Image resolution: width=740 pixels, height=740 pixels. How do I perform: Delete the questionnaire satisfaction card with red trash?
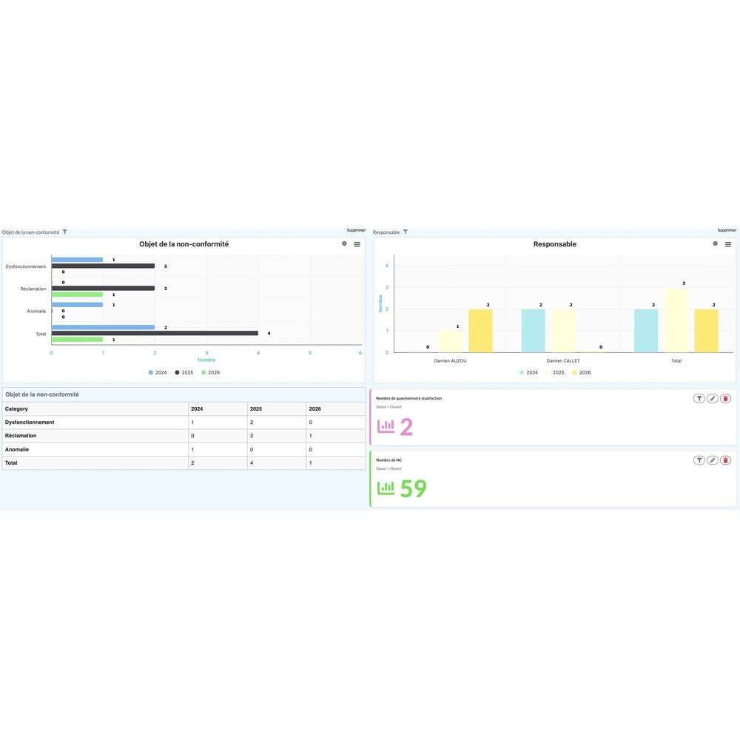725,399
